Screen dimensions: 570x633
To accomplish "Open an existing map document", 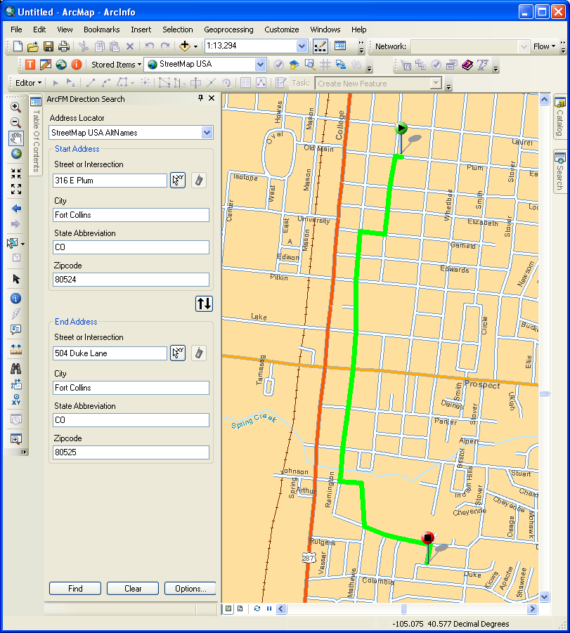I will pos(33,46).
